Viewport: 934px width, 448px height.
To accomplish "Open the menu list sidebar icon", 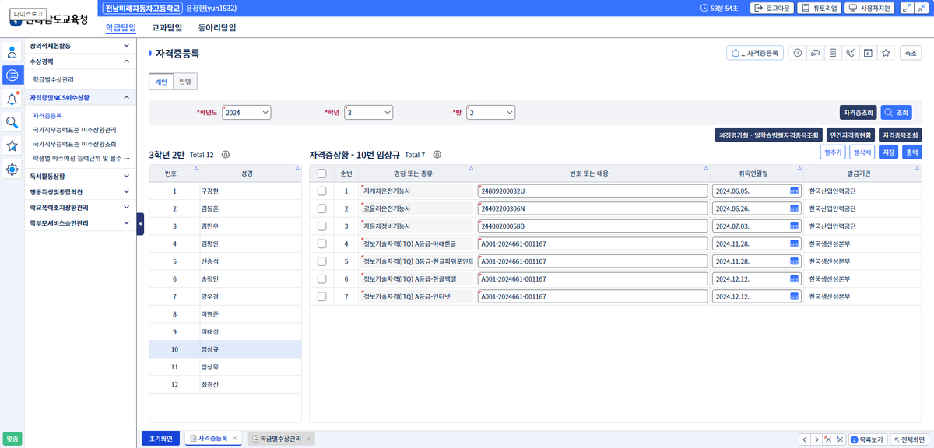I will pyautogui.click(x=12, y=75).
